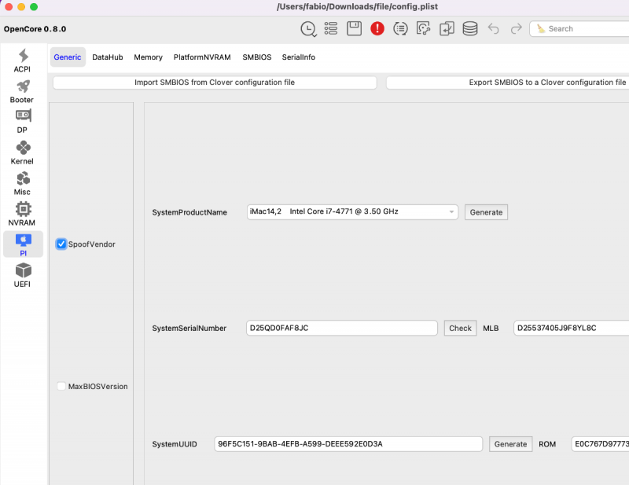The image size is (629, 485).
Task: Click the toolbar Search field
Action: (x=579, y=28)
